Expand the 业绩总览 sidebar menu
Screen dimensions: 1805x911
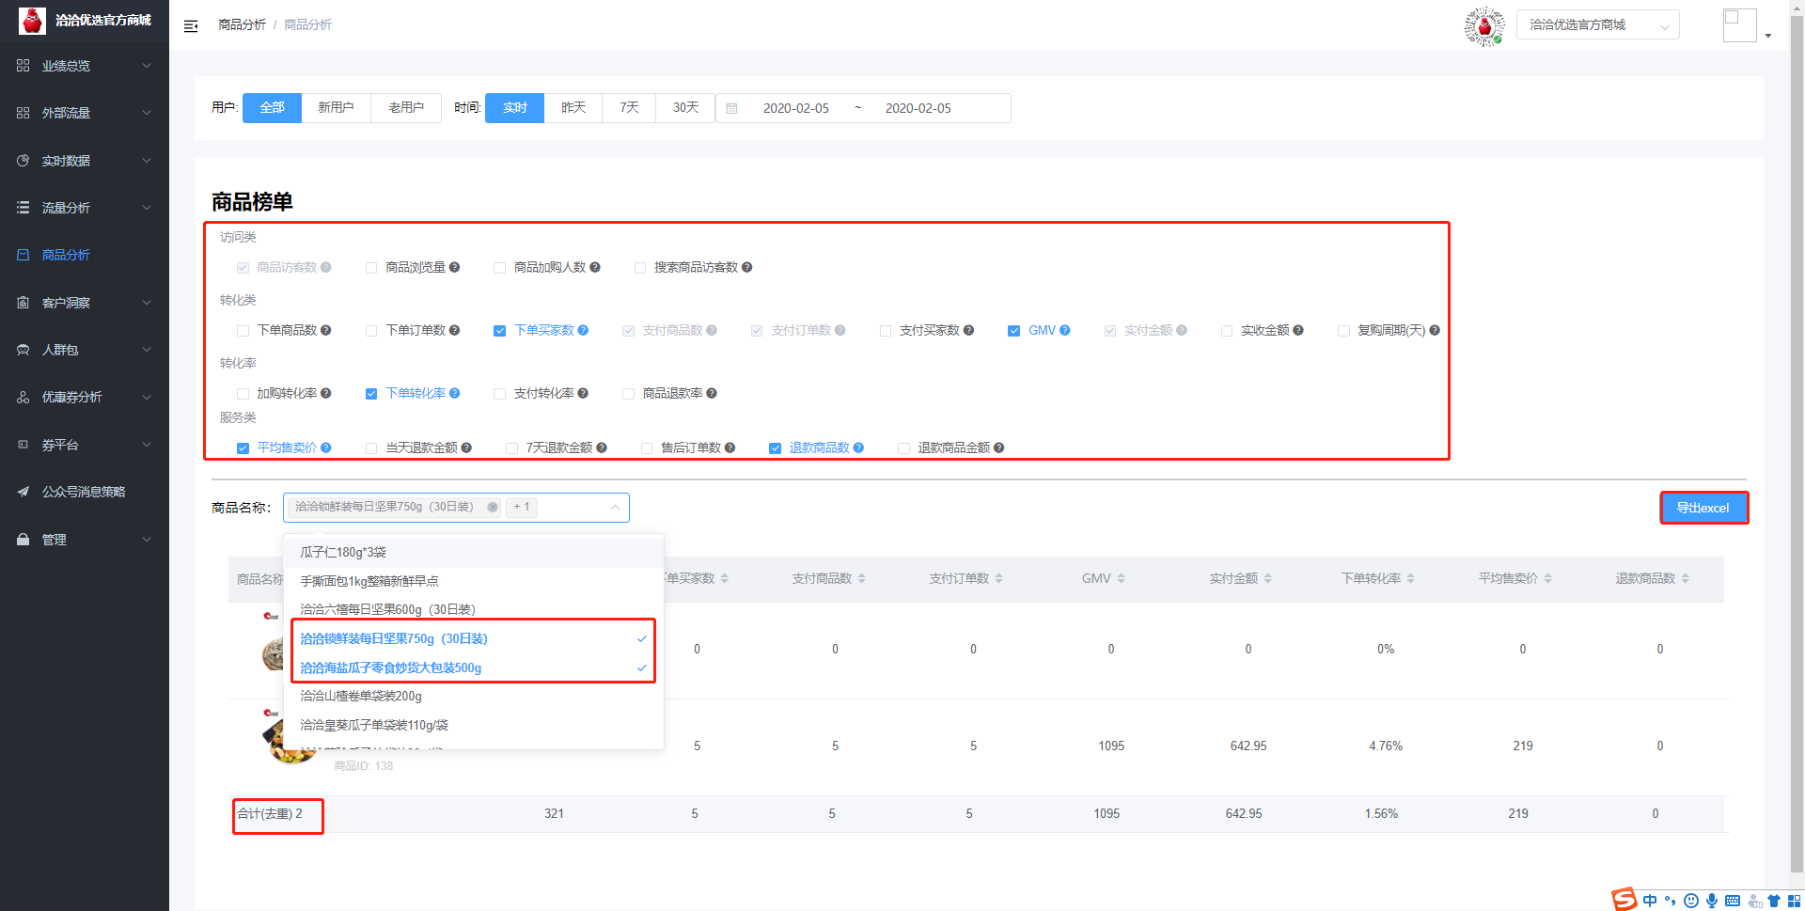(85, 66)
